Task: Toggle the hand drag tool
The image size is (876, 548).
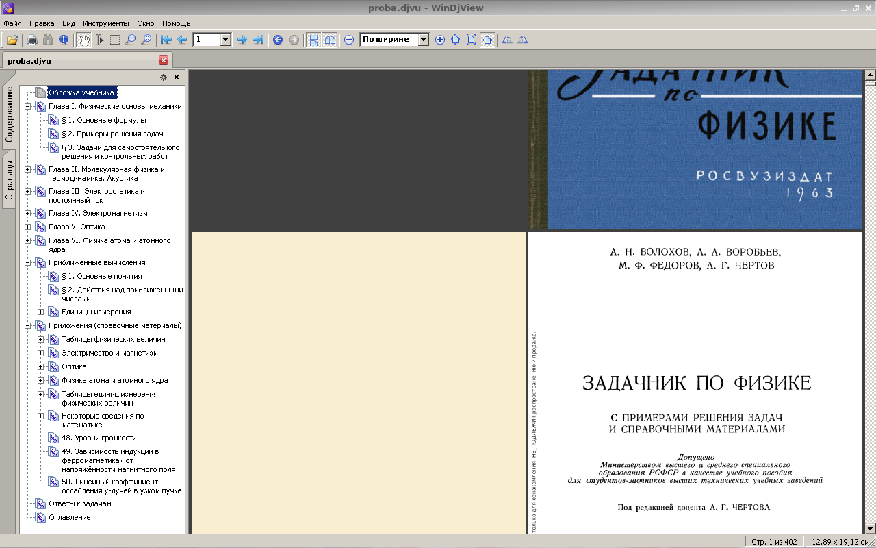Action: [83, 40]
